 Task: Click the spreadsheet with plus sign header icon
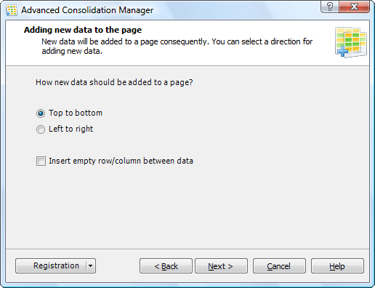[x=351, y=42]
